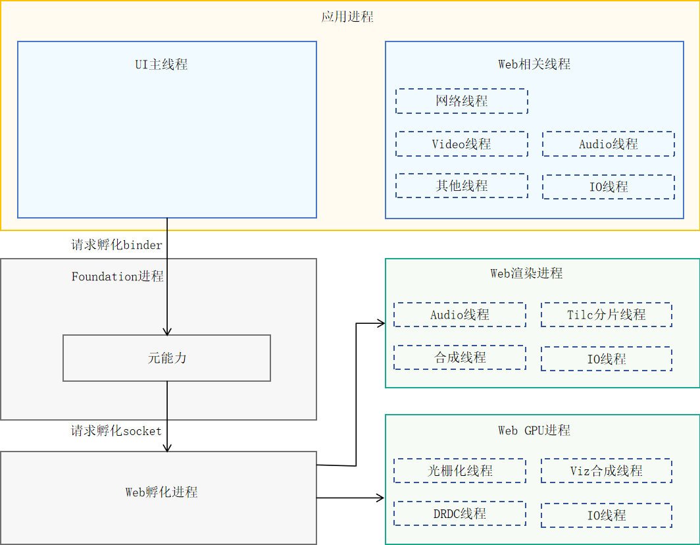Select the Tilc分片线程 box
Screen dimensions: 700x545
click(606, 315)
